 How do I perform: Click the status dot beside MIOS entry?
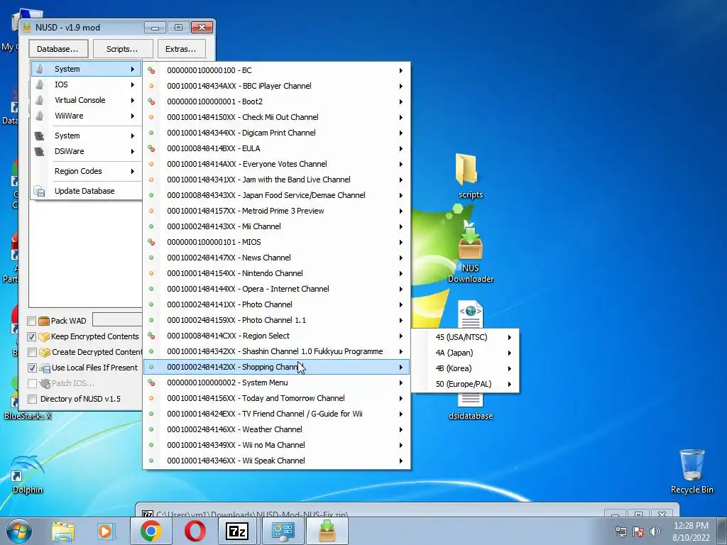coord(151,242)
